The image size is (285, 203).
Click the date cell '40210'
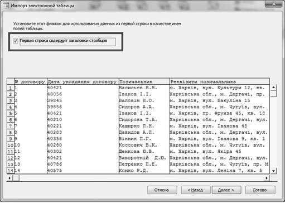pyautogui.click(x=83, y=119)
